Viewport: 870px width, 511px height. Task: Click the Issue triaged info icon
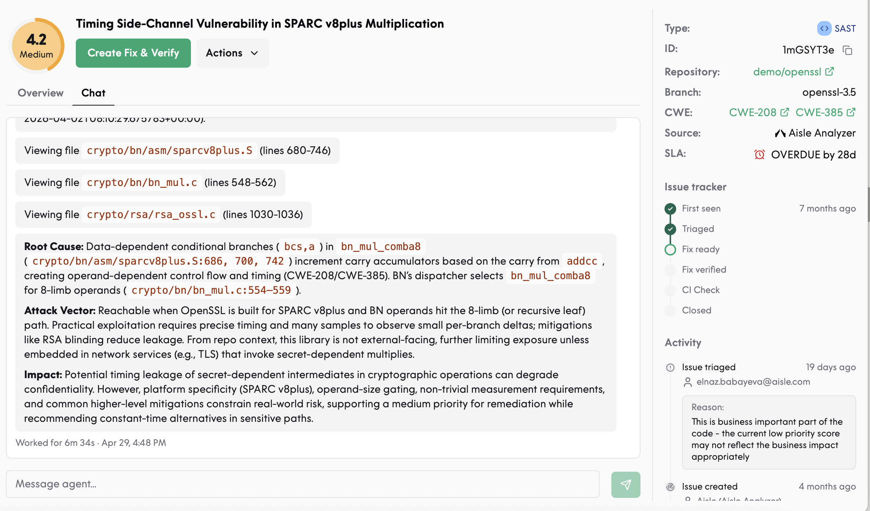(670, 367)
